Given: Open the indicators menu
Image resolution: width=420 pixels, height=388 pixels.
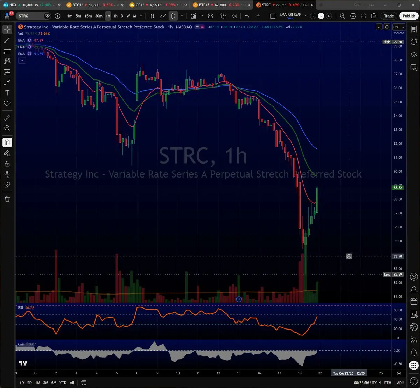Looking at the screenshot, I should click(193, 16).
